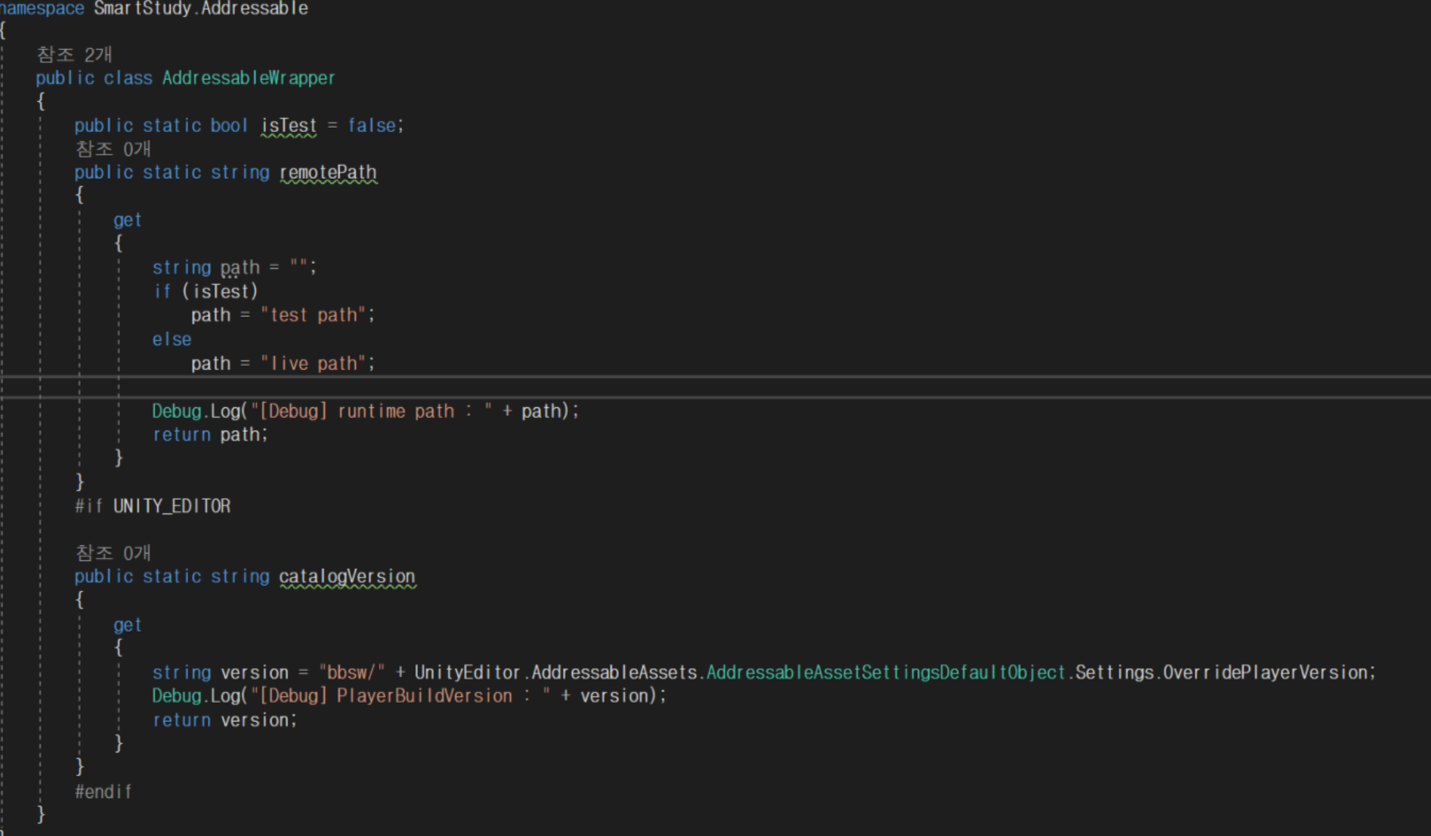Screen dimensions: 1431x836
Task: Open the '참조 2개' CodeLens above AddressableWrapper
Action: click(74, 55)
